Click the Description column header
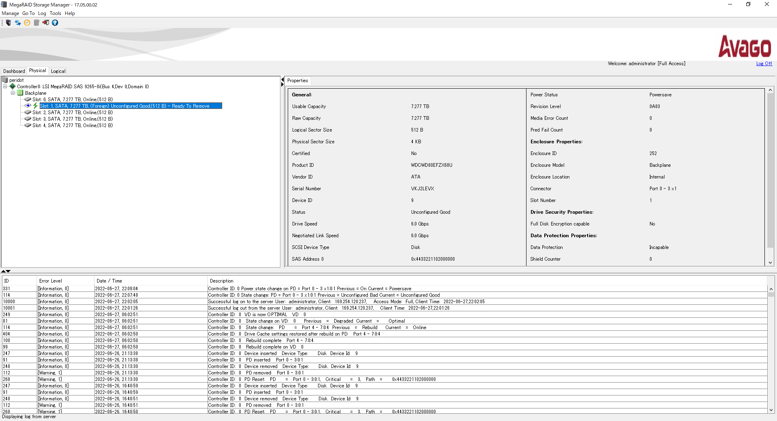 pyautogui.click(x=487, y=281)
